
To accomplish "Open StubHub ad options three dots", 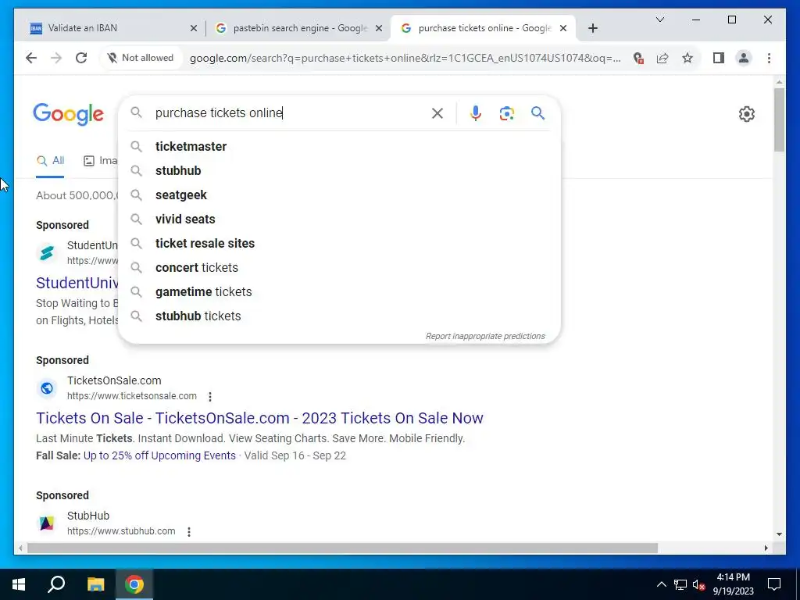I will (x=189, y=531).
